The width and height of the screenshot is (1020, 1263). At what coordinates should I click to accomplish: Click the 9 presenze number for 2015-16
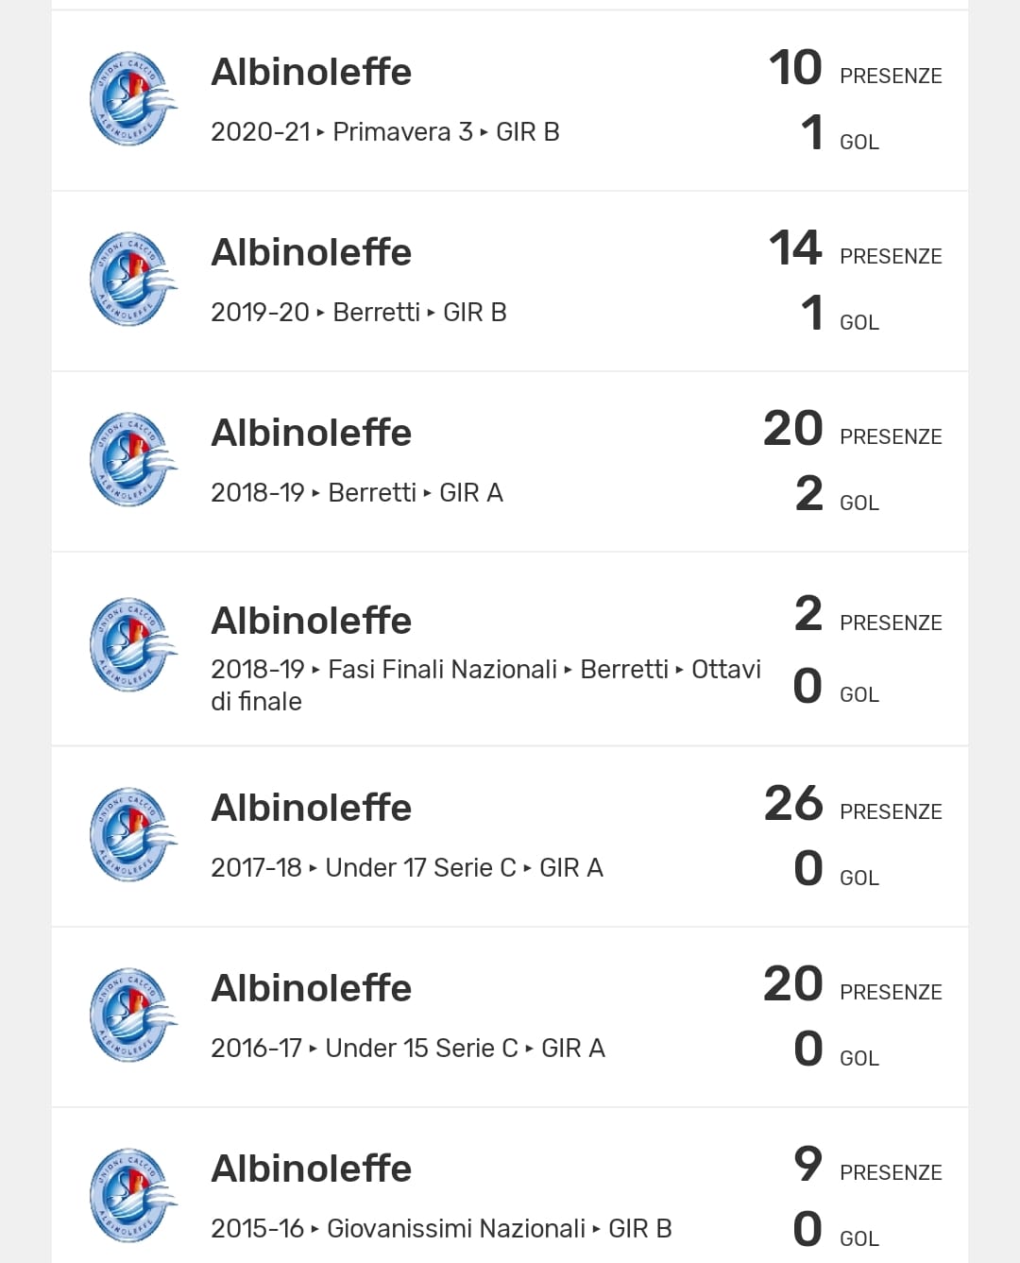[x=807, y=1164]
